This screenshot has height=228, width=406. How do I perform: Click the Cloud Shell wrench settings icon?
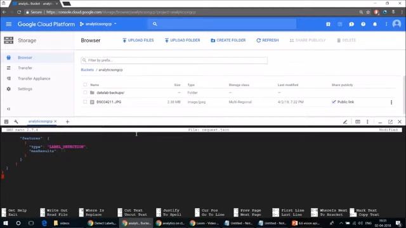point(16,122)
